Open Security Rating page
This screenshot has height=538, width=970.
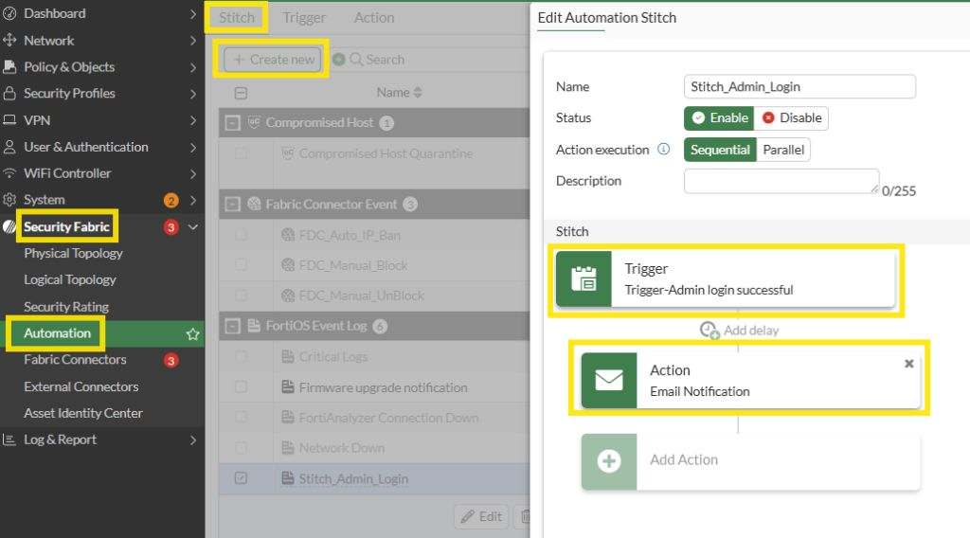(66, 307)
